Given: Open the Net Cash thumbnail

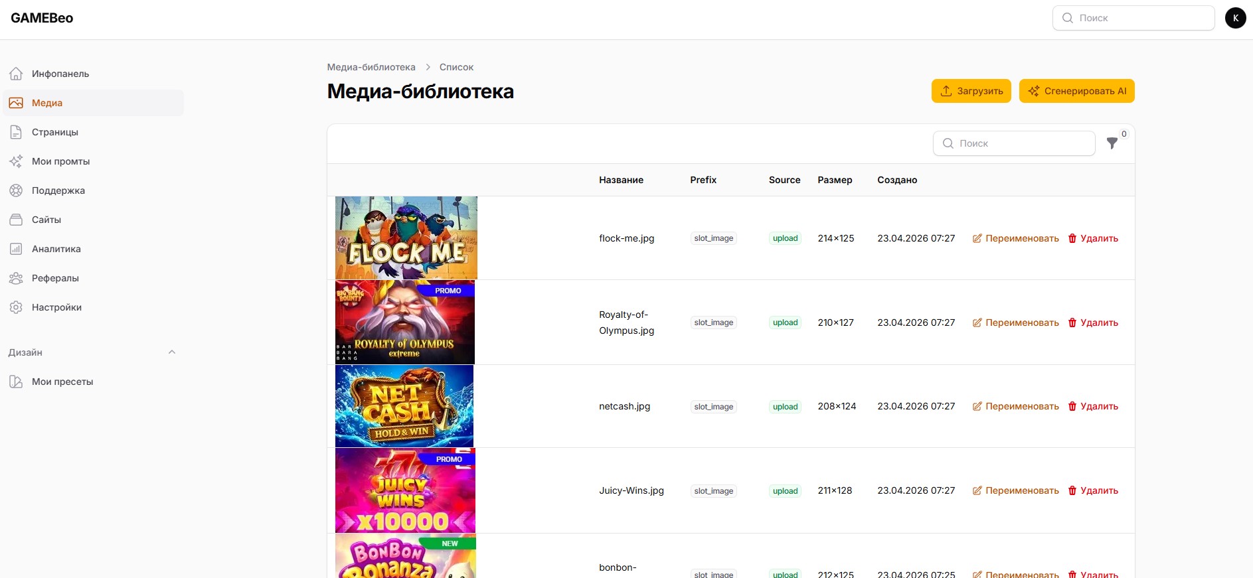Looking at the screenshot, I should pos(404,406).
